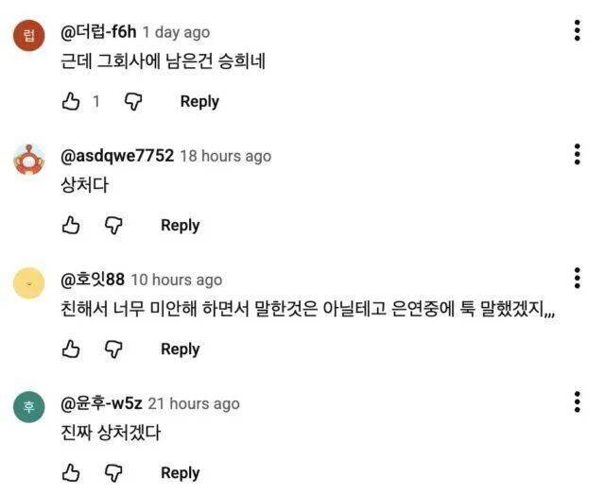Like the comment by @윤후-w5z
Image resolution: width=605 pixels, height=494 pixels.
71,472
